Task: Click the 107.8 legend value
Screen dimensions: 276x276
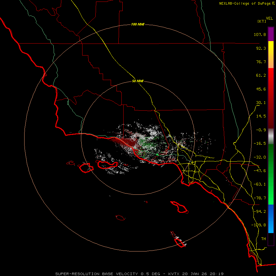Action: [260, 34]
